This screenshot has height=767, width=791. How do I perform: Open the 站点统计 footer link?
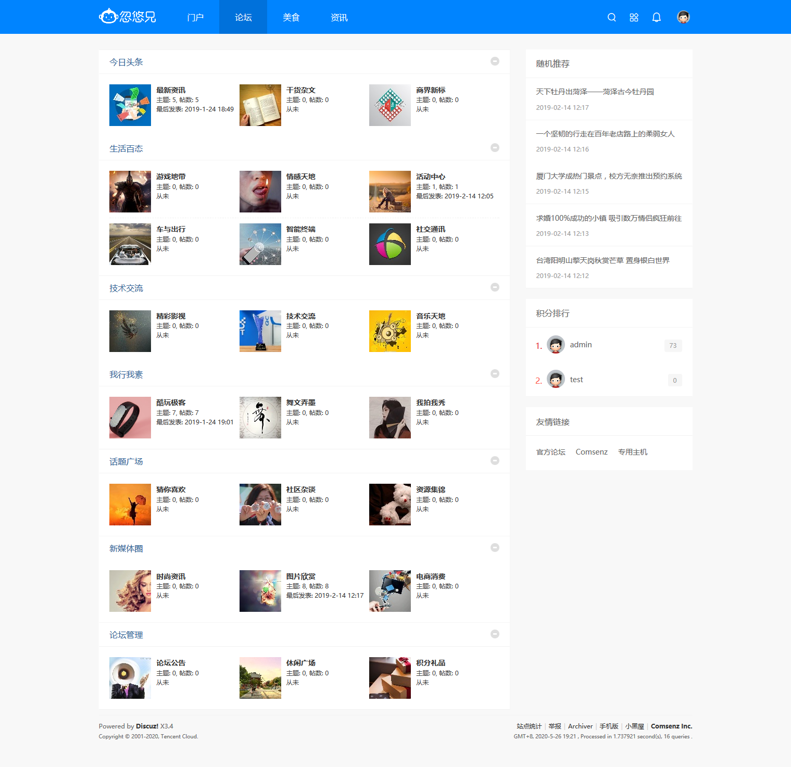tap(529, 726)
